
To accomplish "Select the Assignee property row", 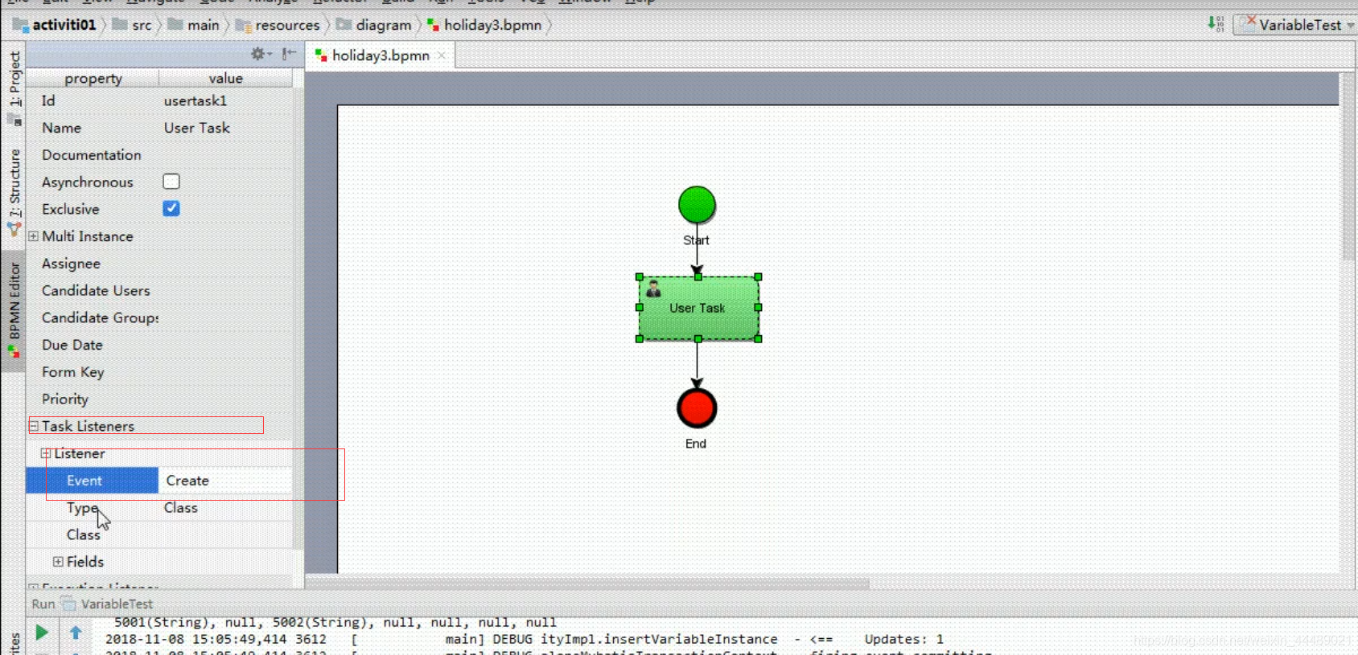I will pos(159,264).
